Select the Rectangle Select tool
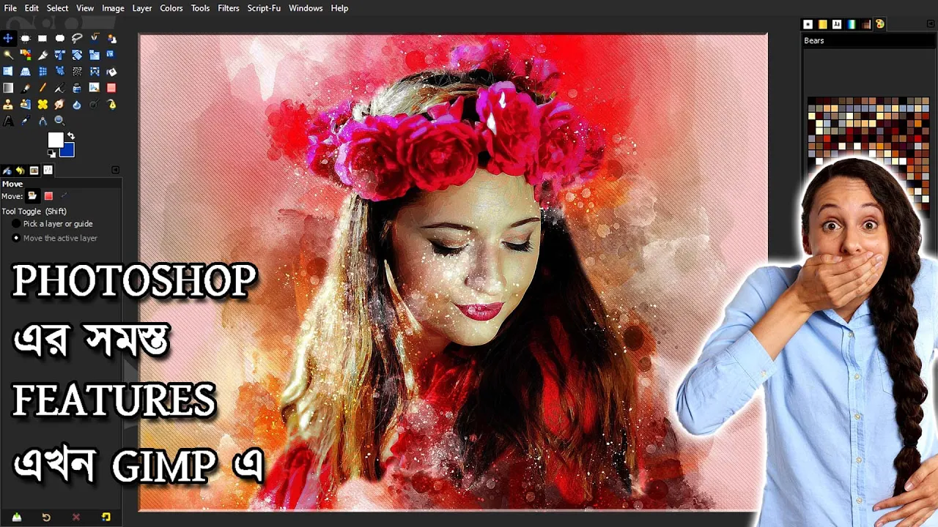The width and height of the screenshot is (938, 527). coord(43,38)
